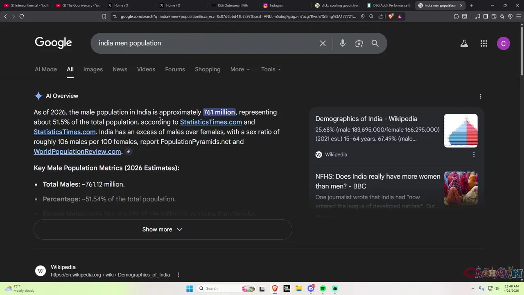Viewport: 524px width, 295px height.
Task: Click the '~761.12 million' total males value
Action: click(103, 184)
